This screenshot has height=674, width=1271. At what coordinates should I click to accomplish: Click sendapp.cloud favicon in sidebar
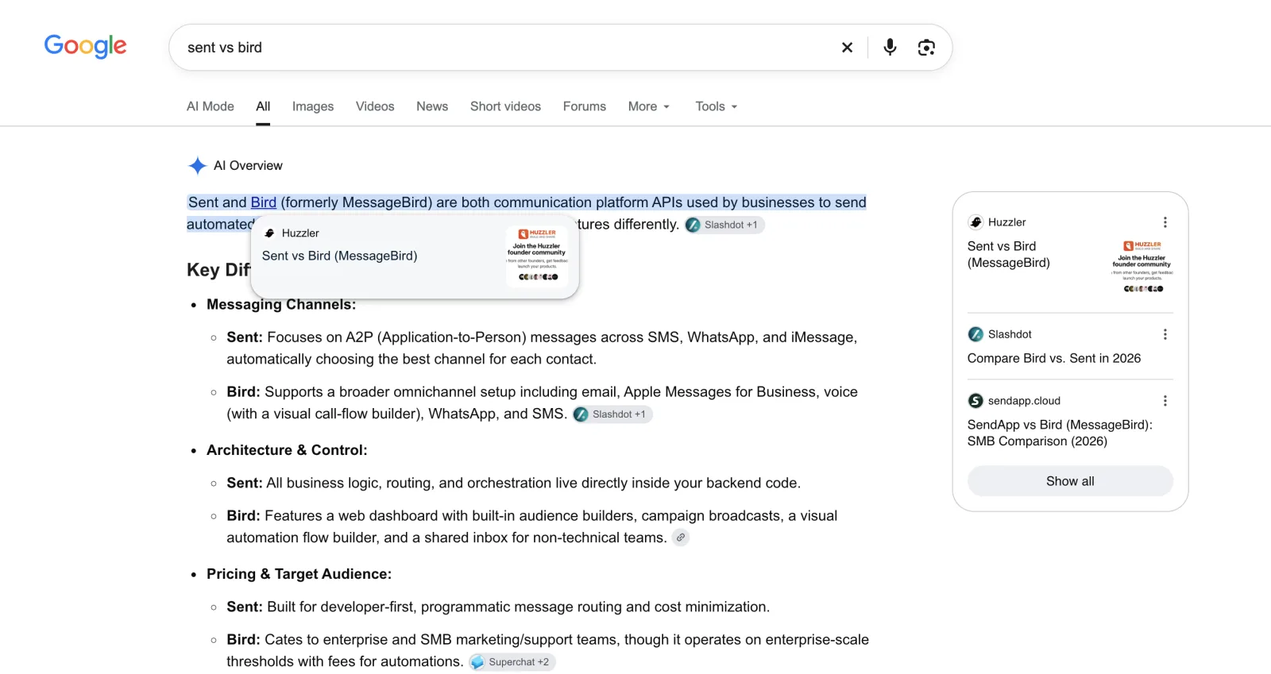click(x=975, y=401)
